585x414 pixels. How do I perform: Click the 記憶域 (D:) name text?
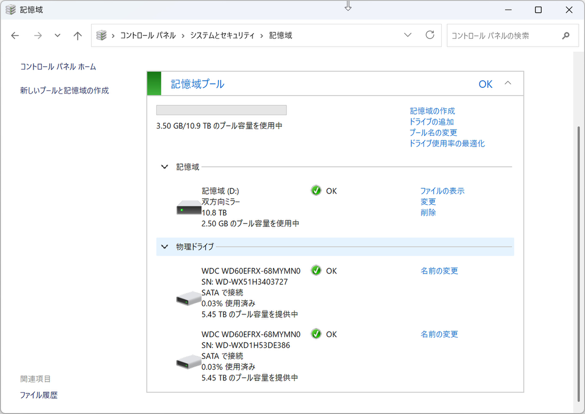pos(220,191)
